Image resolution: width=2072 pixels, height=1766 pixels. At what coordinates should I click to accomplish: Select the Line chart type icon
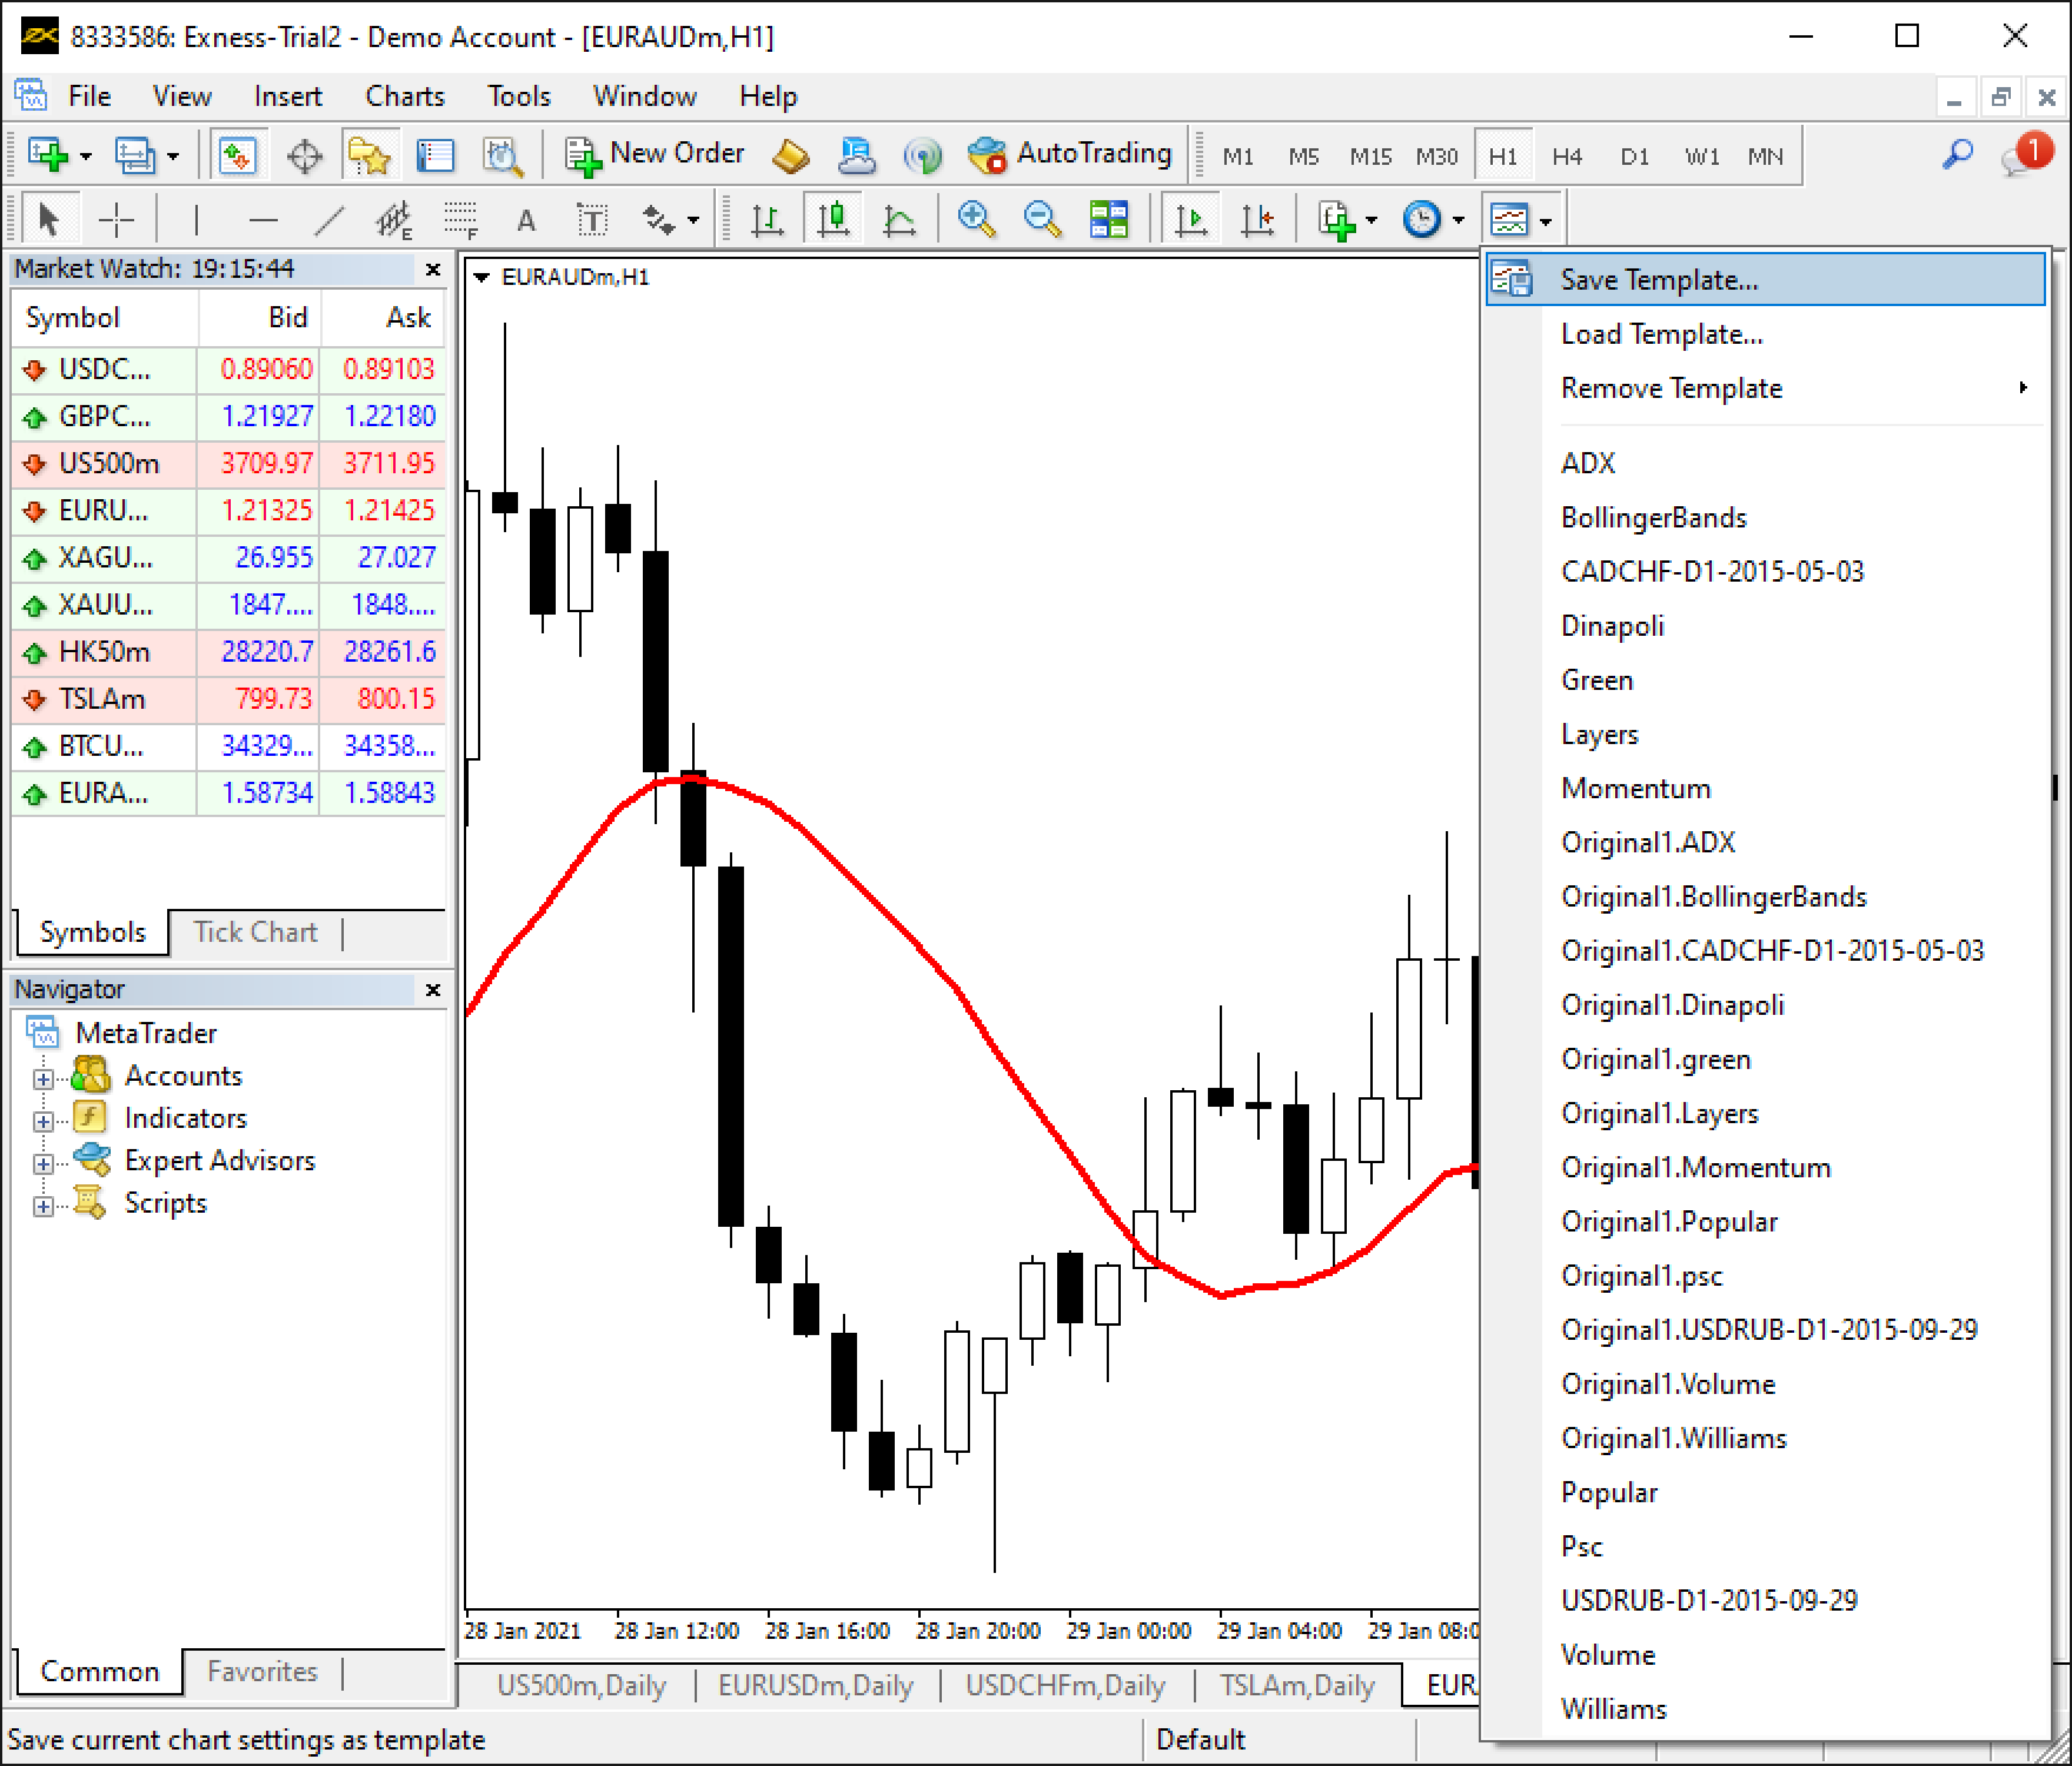[899, 219]
